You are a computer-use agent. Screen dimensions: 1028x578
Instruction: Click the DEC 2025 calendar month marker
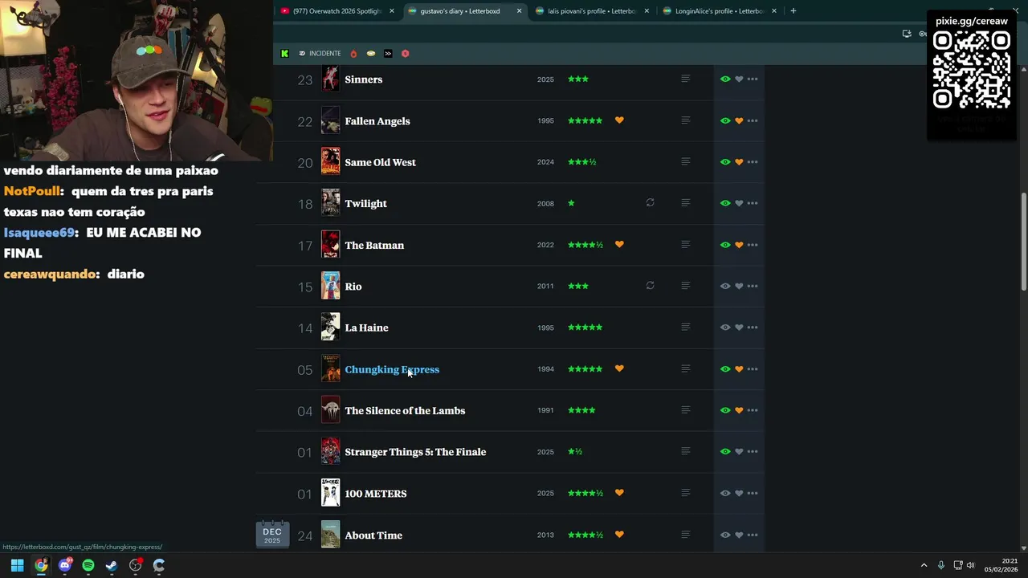(272, 535)
